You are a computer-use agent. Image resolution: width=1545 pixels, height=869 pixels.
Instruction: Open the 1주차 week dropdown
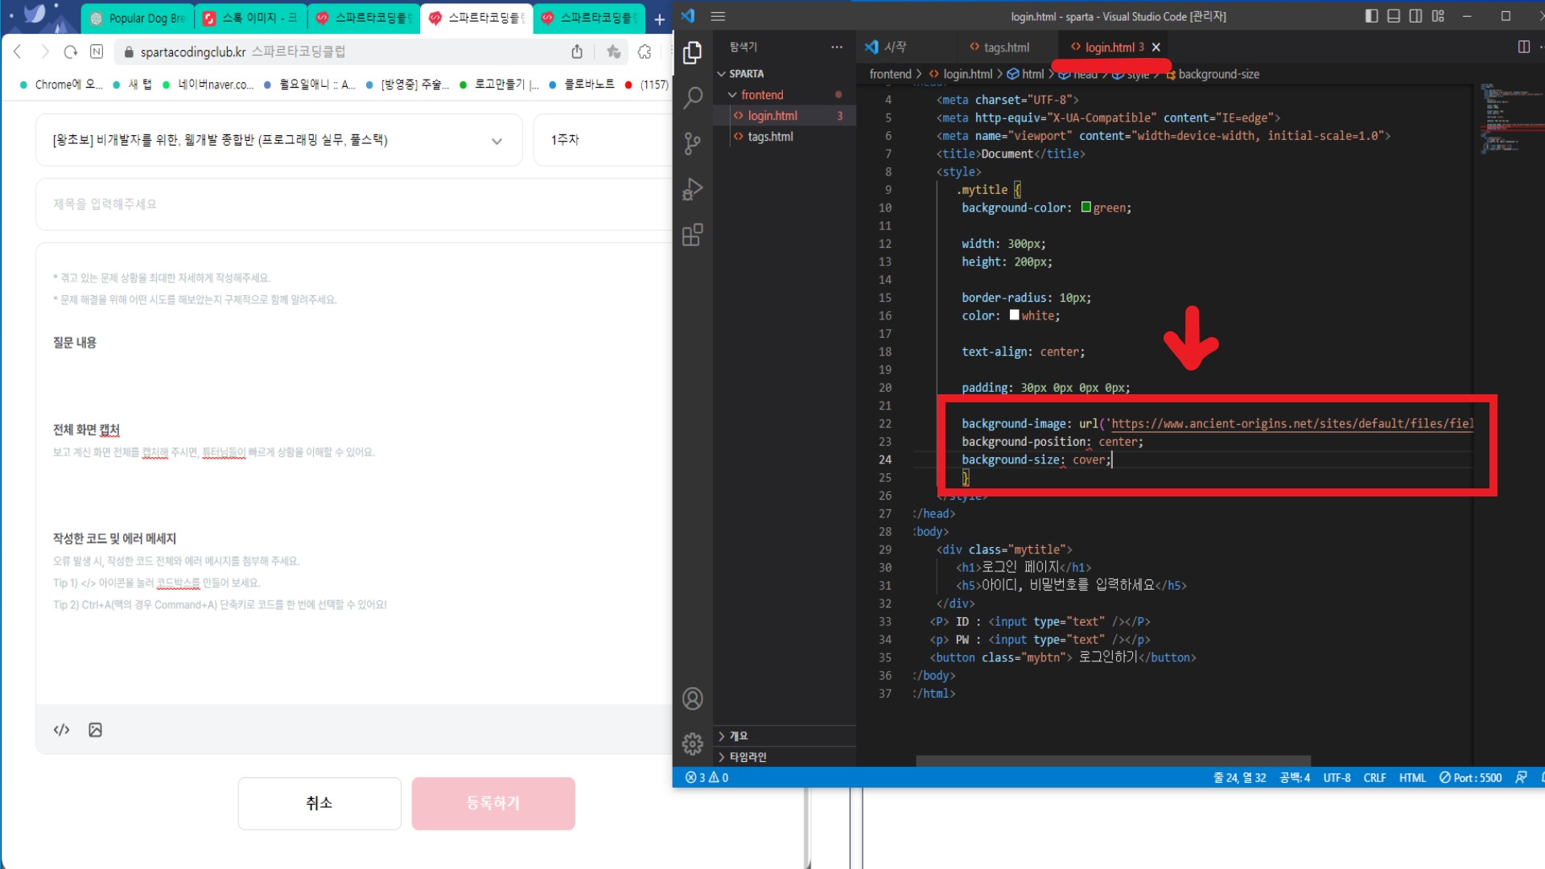coord(602,140)
